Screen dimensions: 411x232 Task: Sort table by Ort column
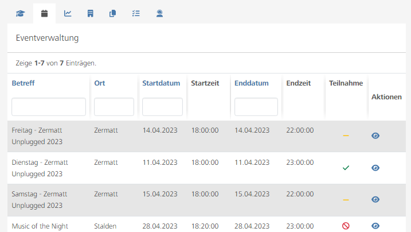(x=99, y=83)
